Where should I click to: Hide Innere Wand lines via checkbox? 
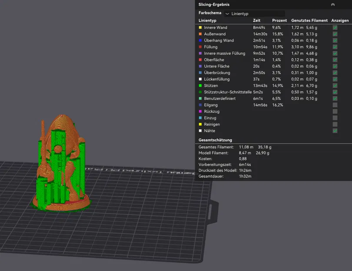point(335,27)
